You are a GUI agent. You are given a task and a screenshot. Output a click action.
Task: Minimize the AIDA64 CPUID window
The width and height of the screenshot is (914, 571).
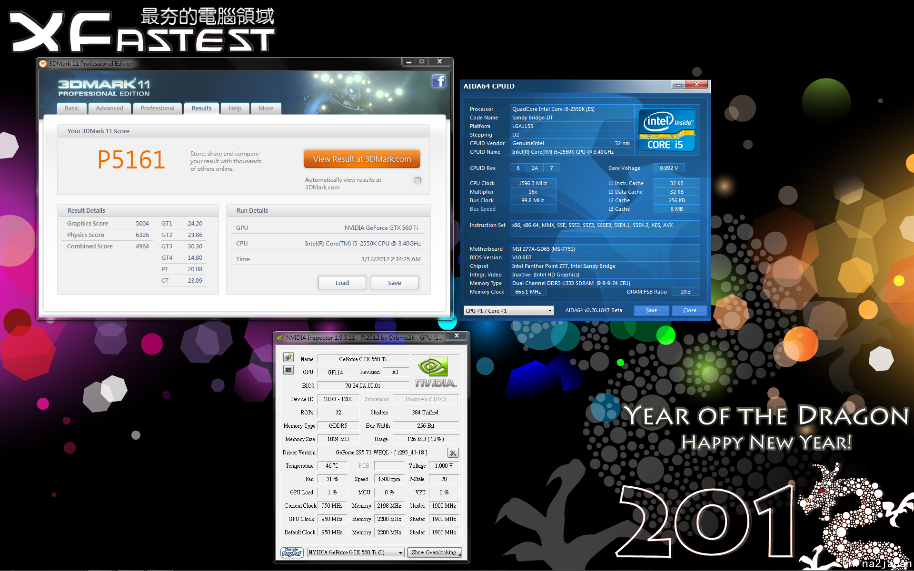(x=678, y=85)
